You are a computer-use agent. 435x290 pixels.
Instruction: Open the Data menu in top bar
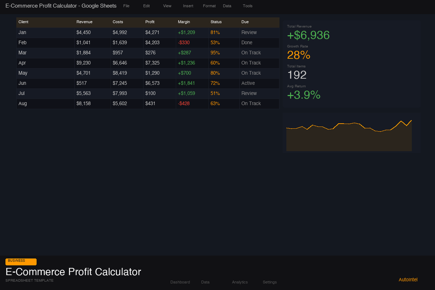coord(227,6)
